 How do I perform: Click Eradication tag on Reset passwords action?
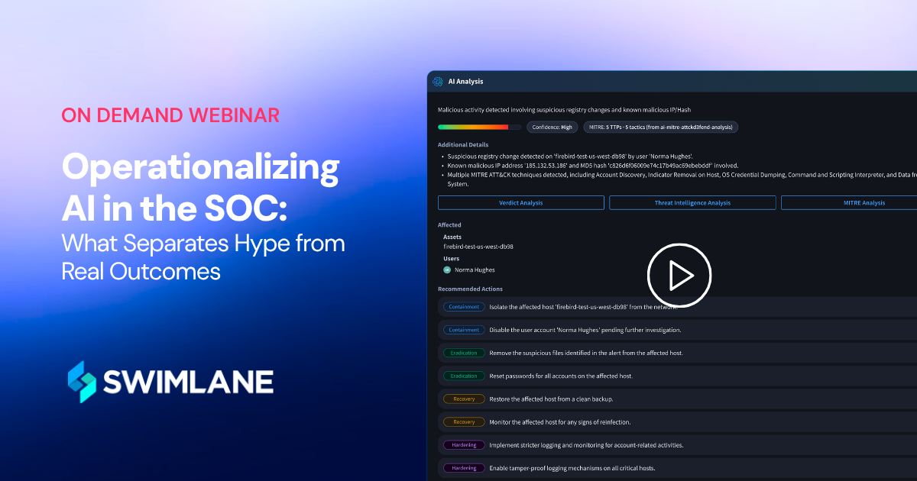pyautogui.click(x=464, y=376)
